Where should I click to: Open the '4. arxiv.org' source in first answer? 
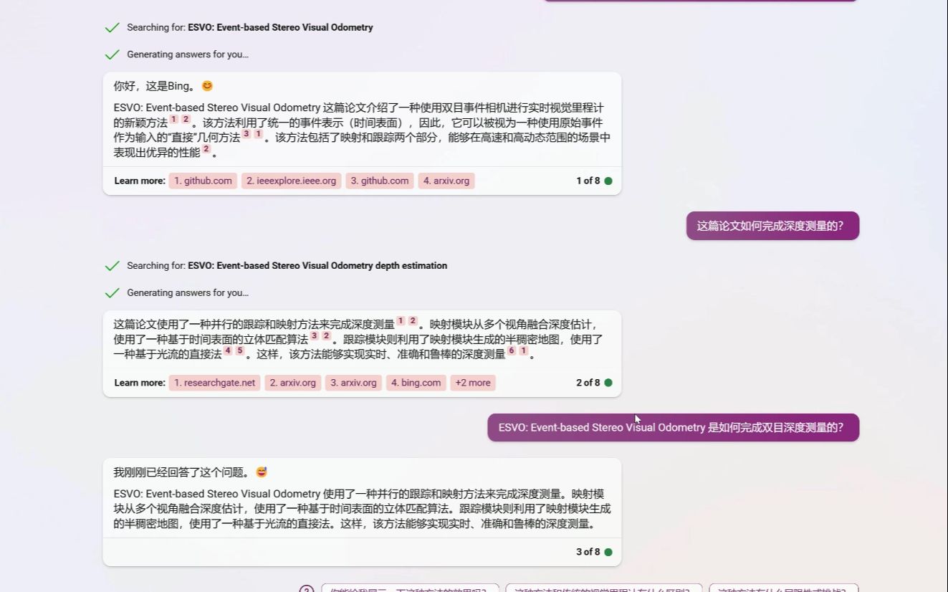pos(446,181)
